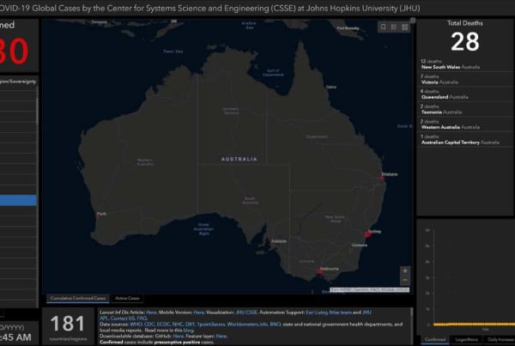Expand the map panel corner icon
Viewport: 515px width, 346px height.
point(413,21)
